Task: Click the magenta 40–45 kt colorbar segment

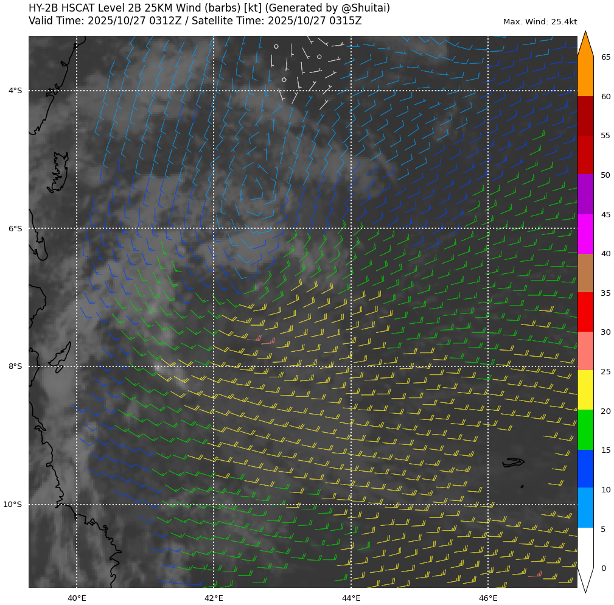Action: (x=585, y=234)
